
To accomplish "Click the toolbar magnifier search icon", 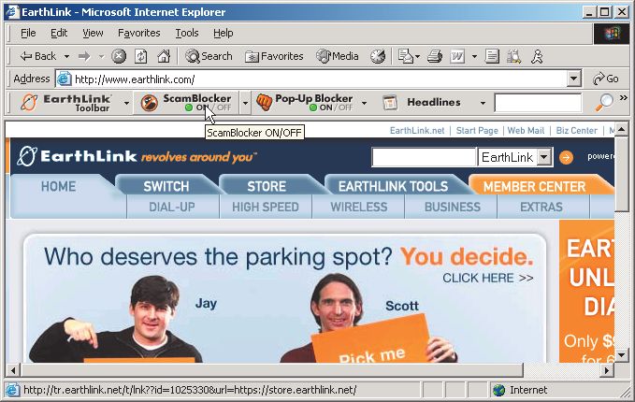I will [x=604, y=103].
